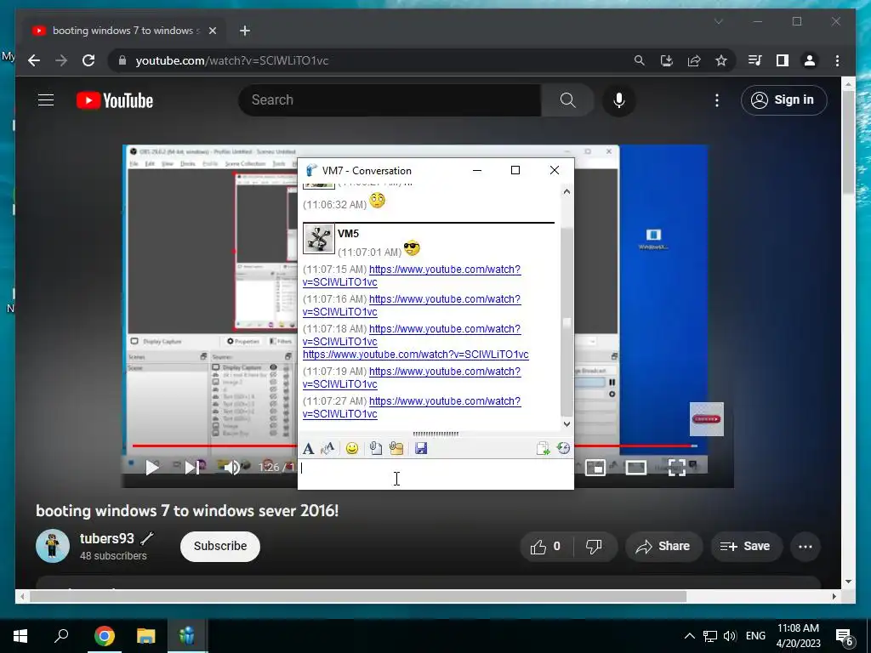Viewport: 871px width, 653px height.
Task: Click the copy/quote message icon
Action: click(x=543, y=448)
